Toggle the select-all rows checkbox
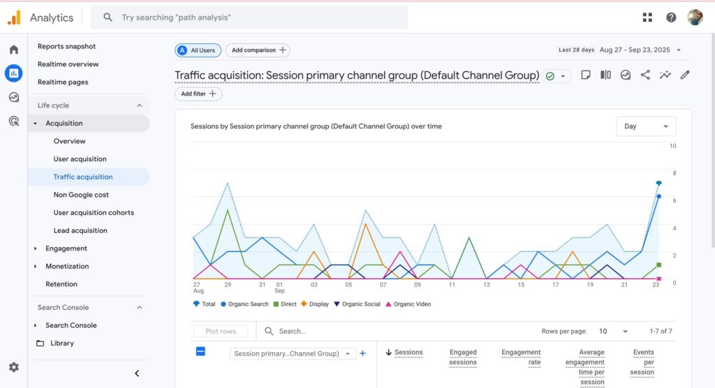 pos(200,352)
